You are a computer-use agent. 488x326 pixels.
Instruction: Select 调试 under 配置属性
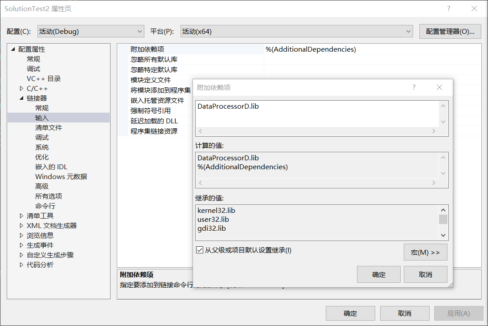click(x=34, y=69)
